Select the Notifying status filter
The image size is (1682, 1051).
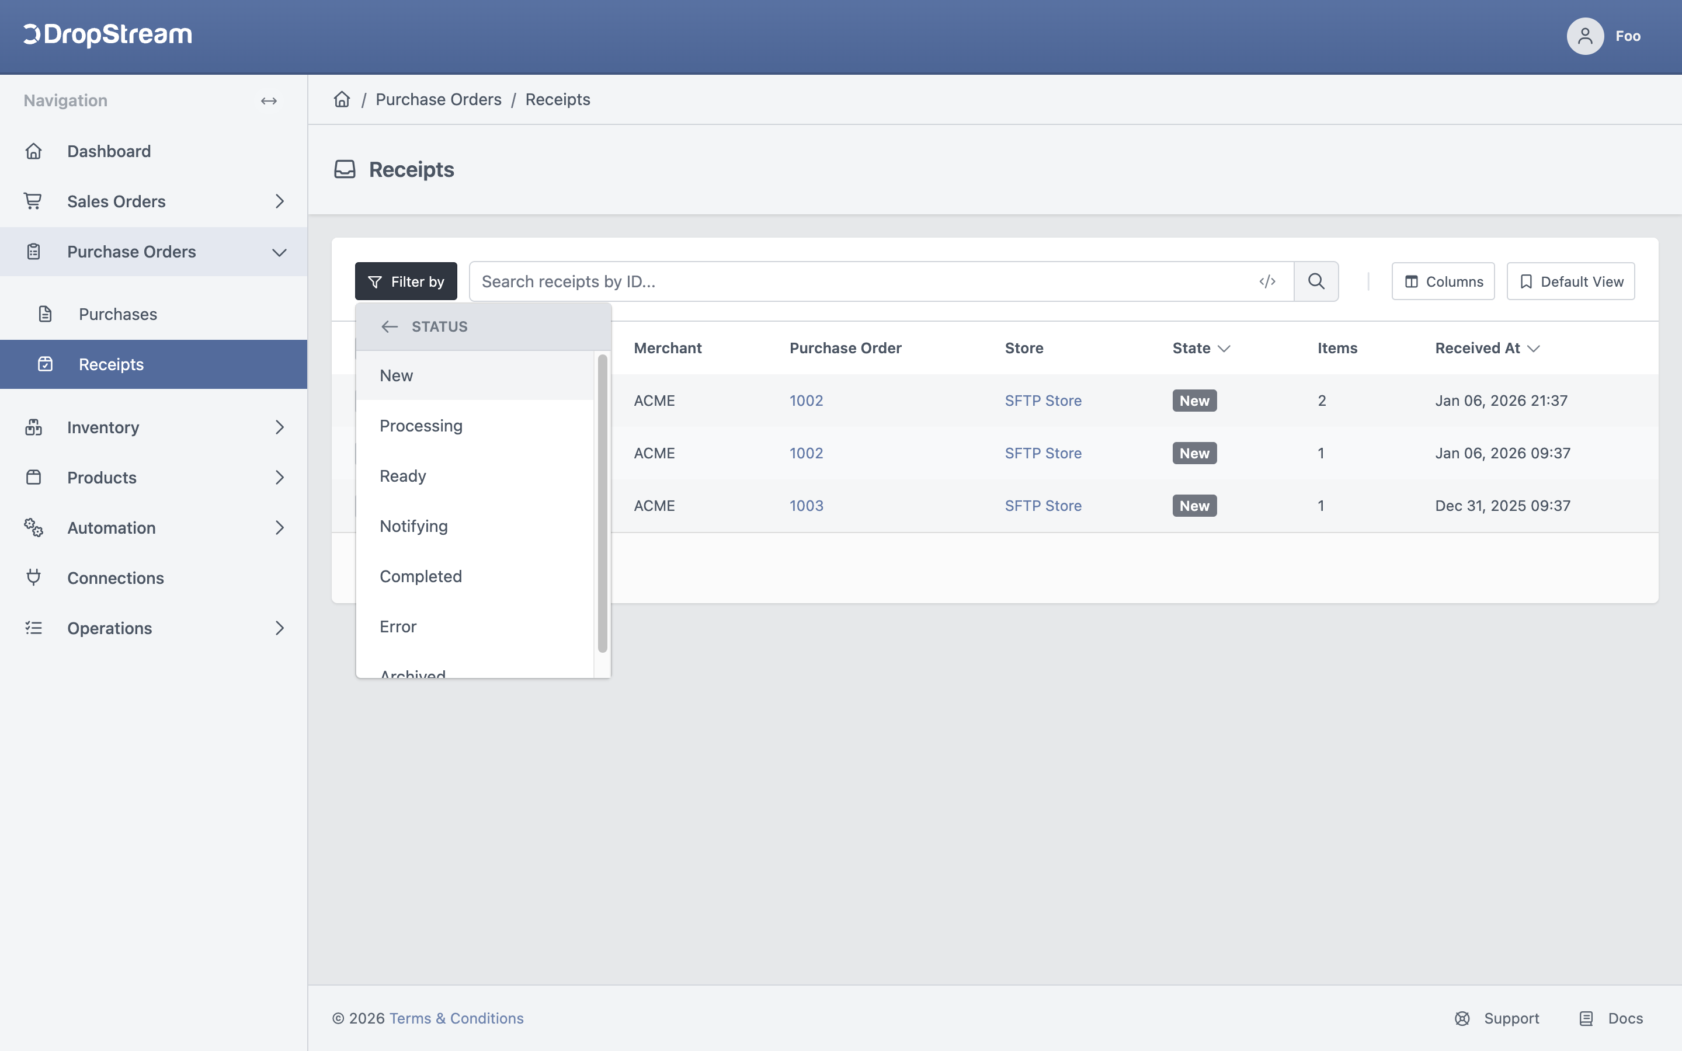pos(475,526)
